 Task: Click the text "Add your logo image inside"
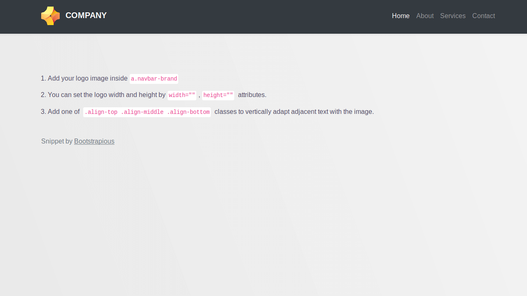coord(87,79)
